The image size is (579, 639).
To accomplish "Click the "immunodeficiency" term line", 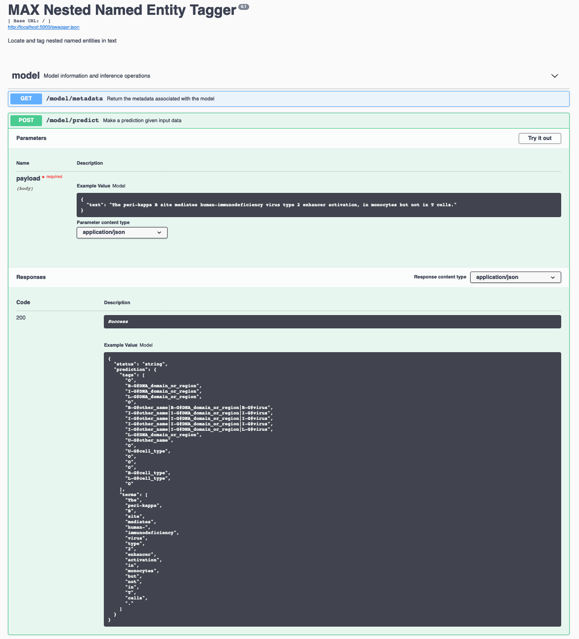I will pyautogui.click(x=152, y=533).
